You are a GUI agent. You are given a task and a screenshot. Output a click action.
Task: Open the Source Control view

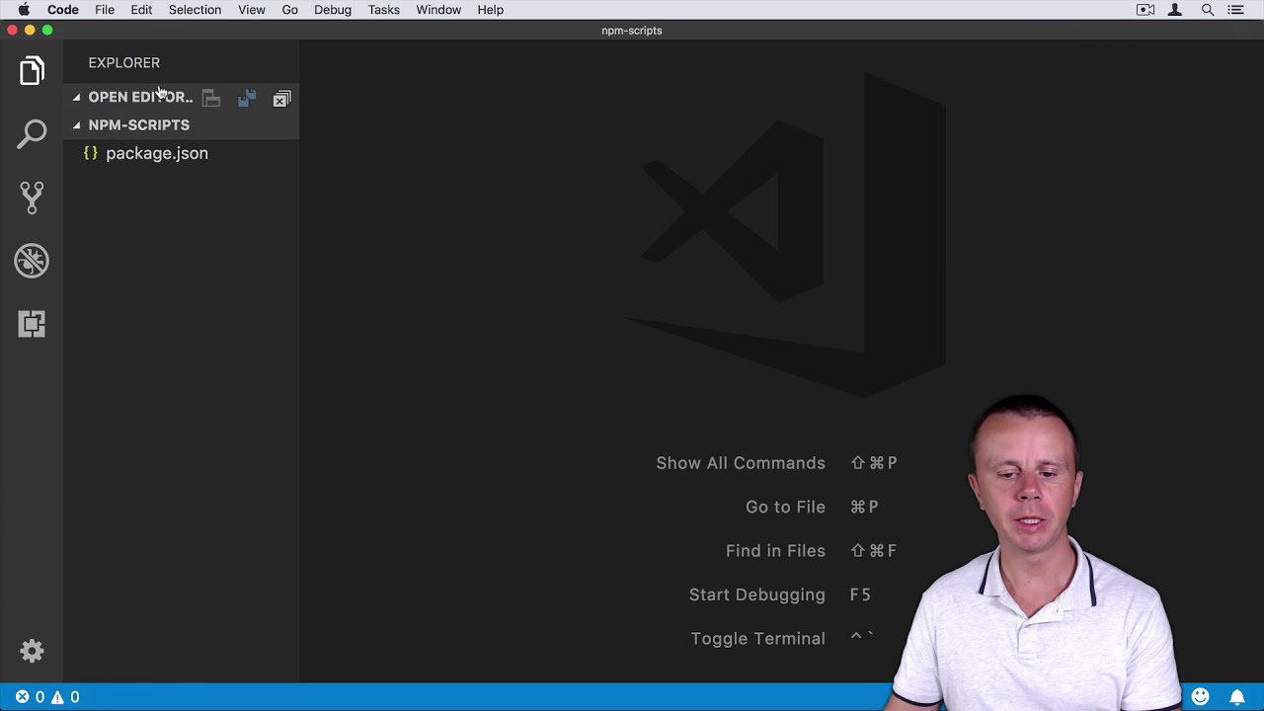click(x=32, y=197)
